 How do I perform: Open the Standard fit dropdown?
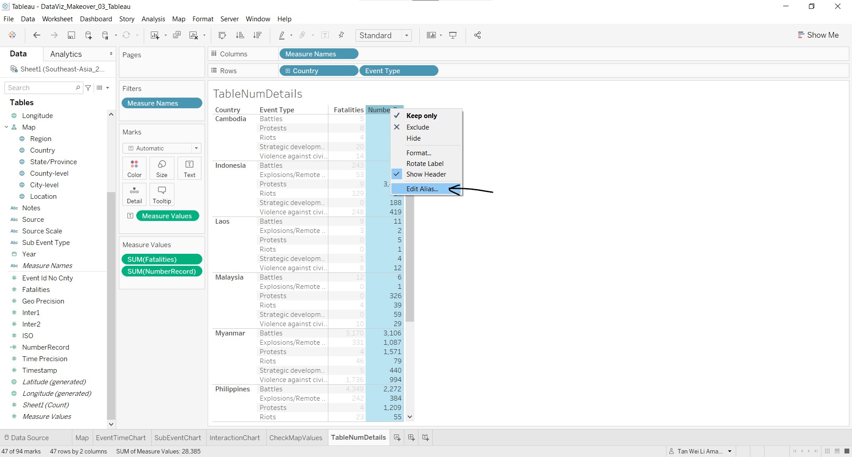tap(383, 35)
